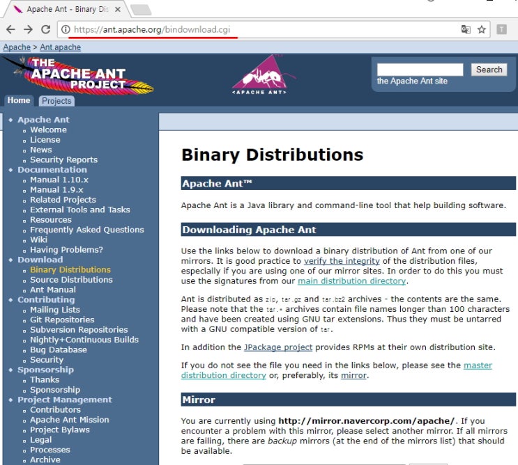The height and width of the screenshot is (465, 518).
Task: Reload the page with the refresh icon
Action: (x=46, y=30)
